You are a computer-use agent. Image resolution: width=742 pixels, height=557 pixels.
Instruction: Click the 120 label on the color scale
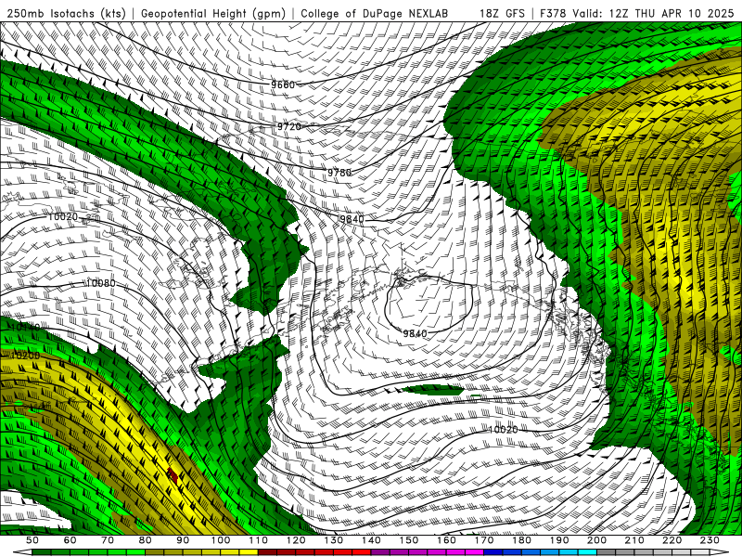click(x=296, y=540)
